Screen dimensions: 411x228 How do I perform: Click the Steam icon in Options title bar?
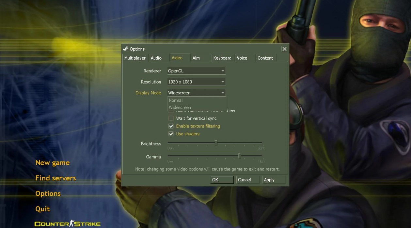coord(125,49)
